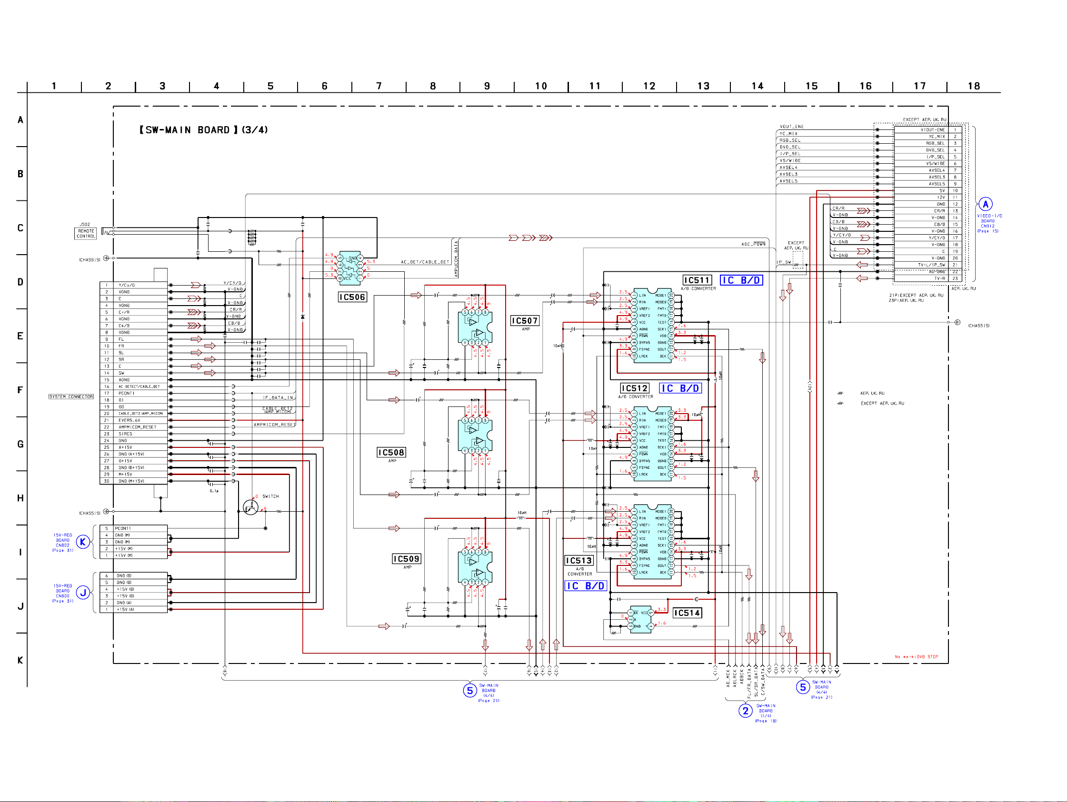Click the IC512 label
This screenshot has width=1067, height=802.
635,388
